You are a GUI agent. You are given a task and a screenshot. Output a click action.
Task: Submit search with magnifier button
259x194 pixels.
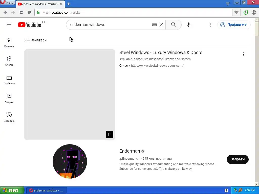[x=174, y=25]
